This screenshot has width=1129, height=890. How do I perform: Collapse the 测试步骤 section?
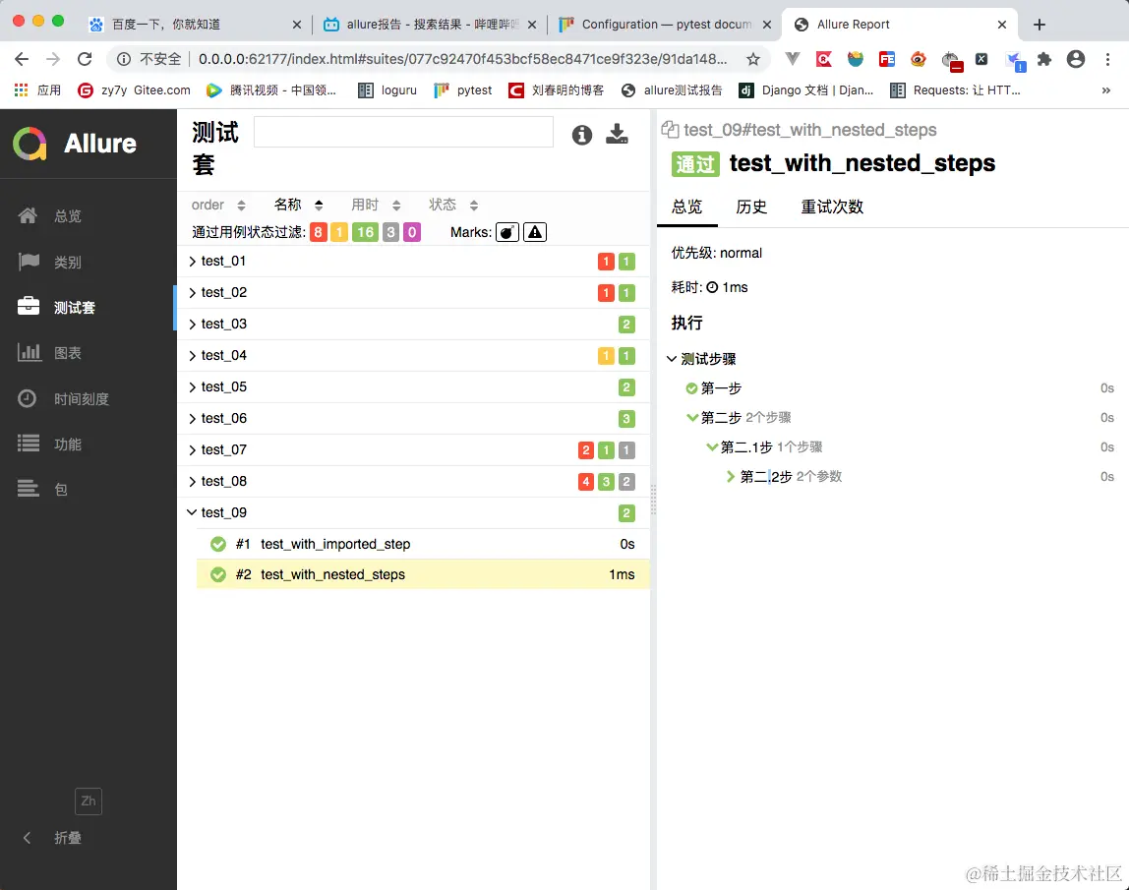tap(701, 359)
